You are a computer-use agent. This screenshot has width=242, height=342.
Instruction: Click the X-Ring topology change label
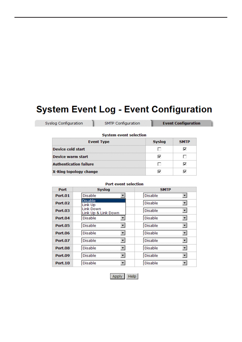(75, 172)
